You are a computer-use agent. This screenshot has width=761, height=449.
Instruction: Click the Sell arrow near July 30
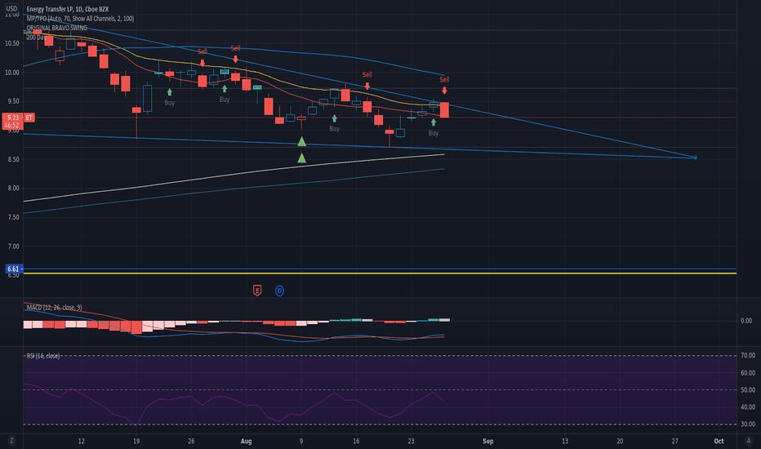click(x=235, y=60)
